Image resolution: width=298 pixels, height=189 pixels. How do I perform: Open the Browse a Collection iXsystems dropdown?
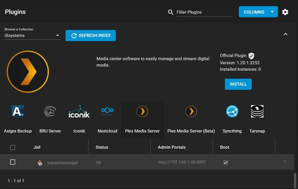pos(32,35)
